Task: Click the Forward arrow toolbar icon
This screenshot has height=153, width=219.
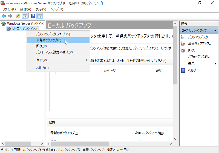Action: [x=10, y=16]
